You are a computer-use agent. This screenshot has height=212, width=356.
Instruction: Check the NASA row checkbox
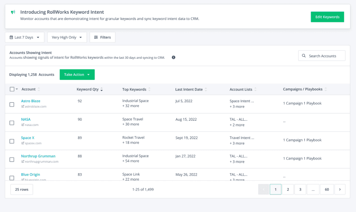[x=12, y=123]
